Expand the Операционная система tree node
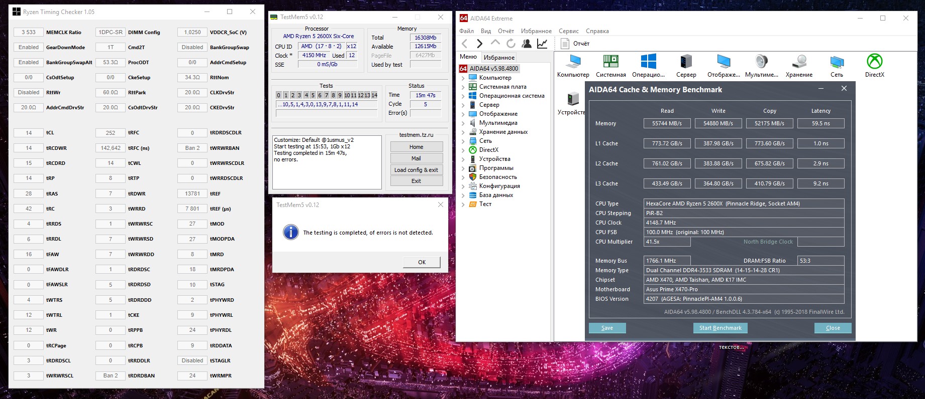925x399 pixels. tap(463, 96)
